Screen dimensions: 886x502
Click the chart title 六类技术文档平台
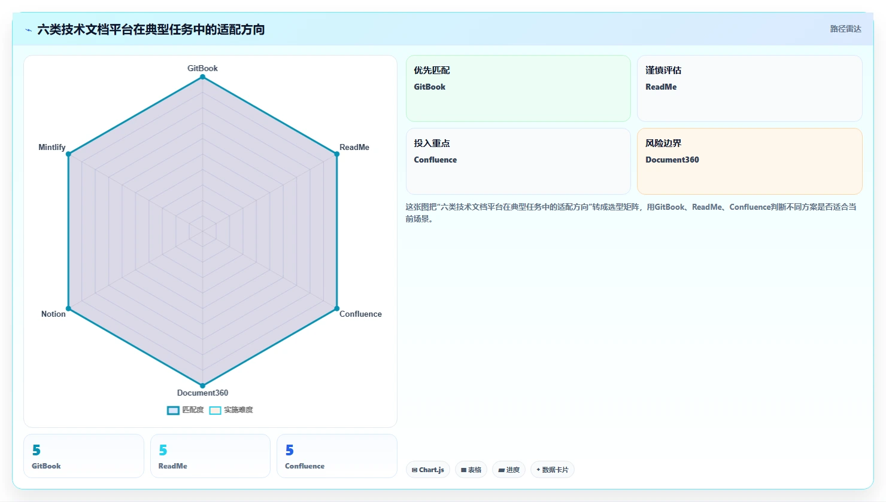coord(151,29)
